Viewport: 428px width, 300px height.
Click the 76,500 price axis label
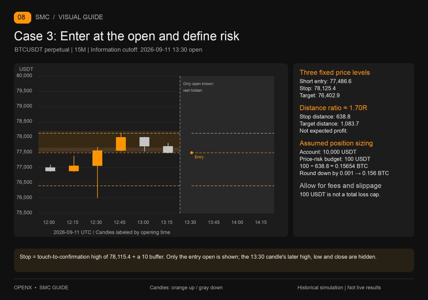coord(24,182)
